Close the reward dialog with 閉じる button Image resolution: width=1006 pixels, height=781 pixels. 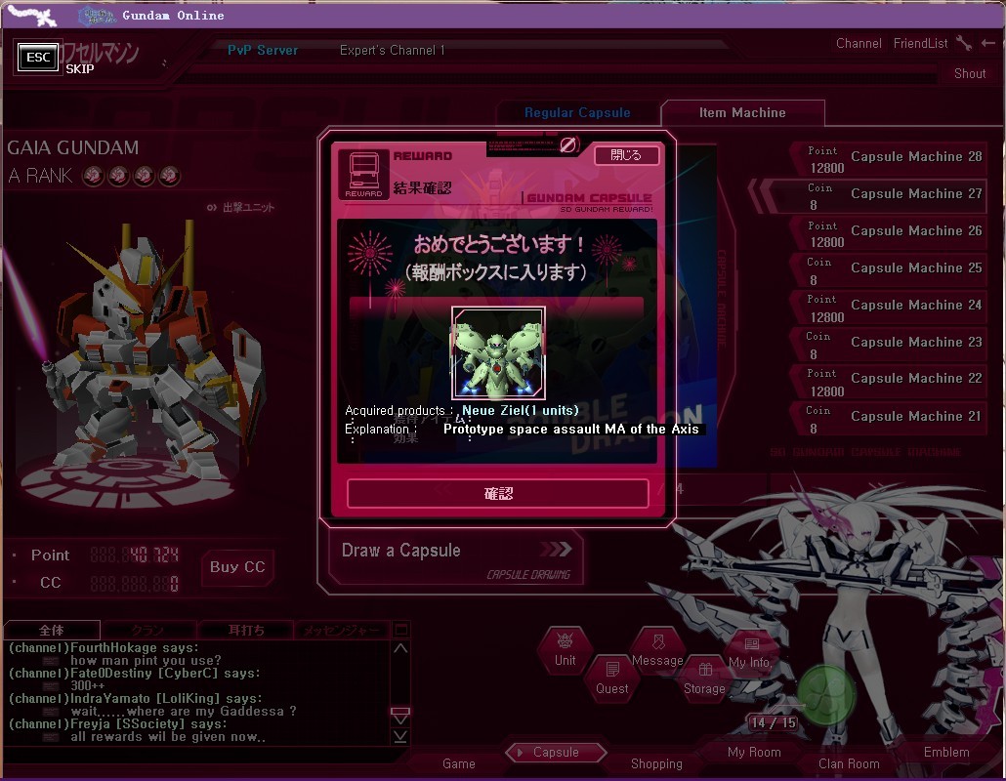coord(625,155)
